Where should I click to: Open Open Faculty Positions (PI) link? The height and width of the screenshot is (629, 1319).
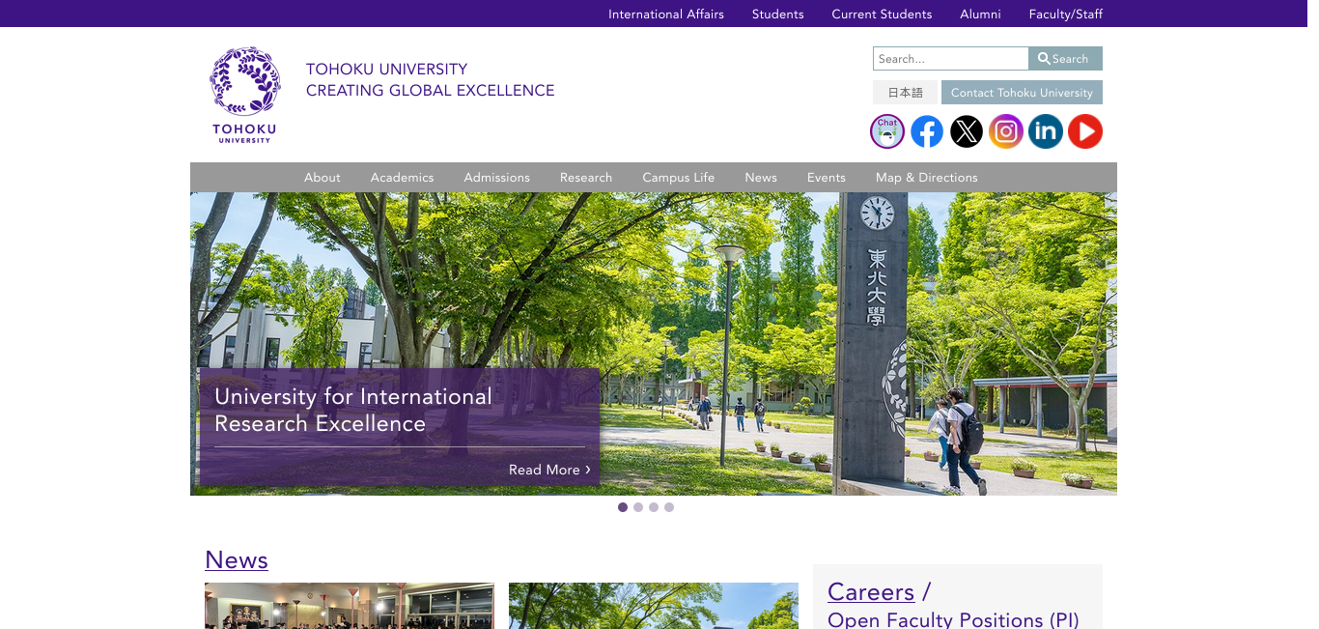tap(953, 619)
